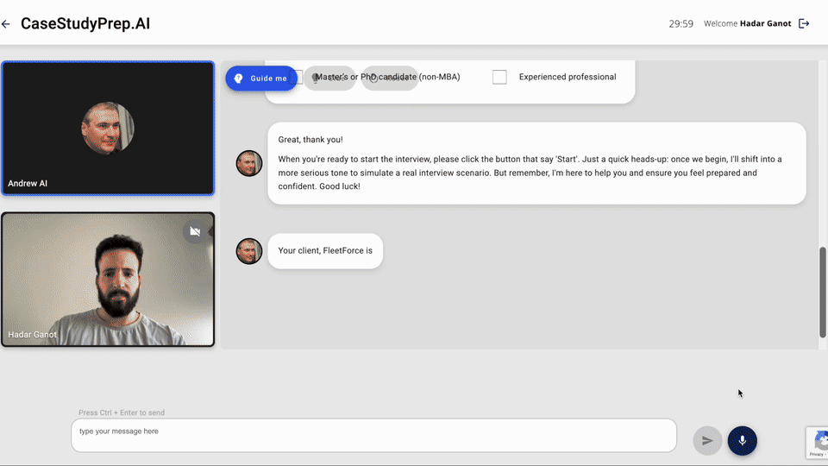The height and width of the screenshot is (466, 828).
Task: Click the 'Great, thank you!' message bubble
Action: [x=536, y=163]
